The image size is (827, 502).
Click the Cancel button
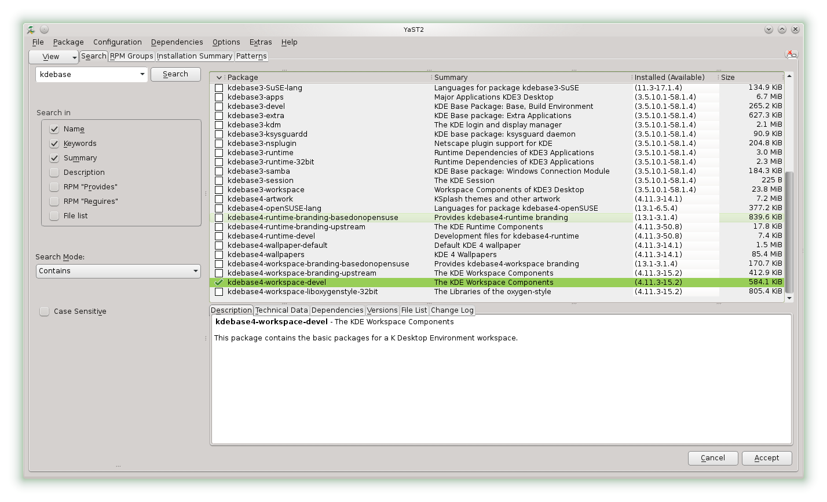click(x=713, y=458)
